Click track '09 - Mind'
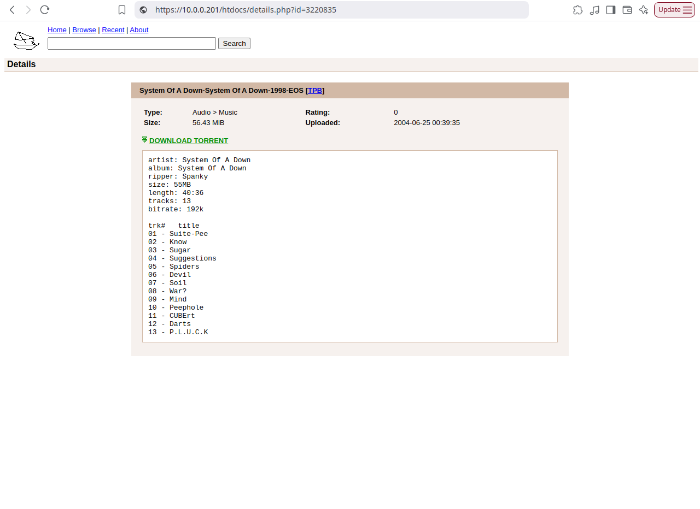Viewport: 700px width, 509px height. click(x=167, y=299)
